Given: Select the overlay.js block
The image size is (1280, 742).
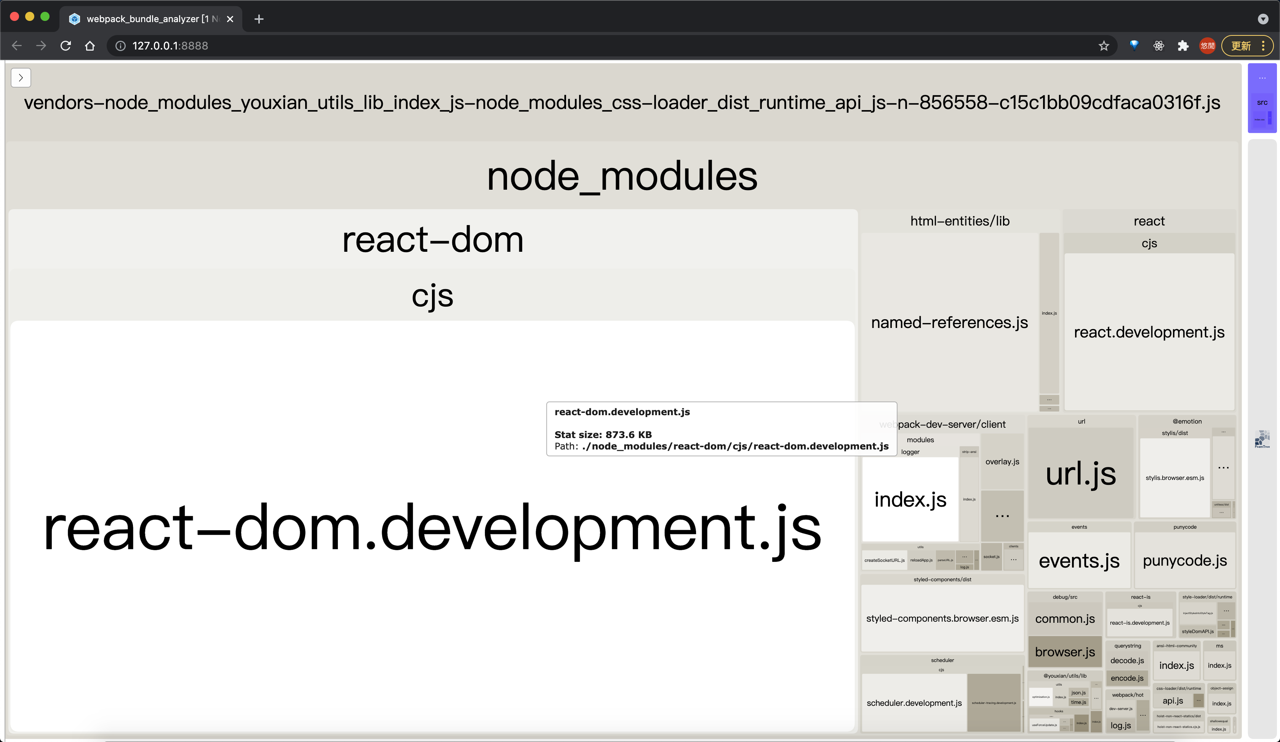Looking at the screenshot, I should point(1002,462).
